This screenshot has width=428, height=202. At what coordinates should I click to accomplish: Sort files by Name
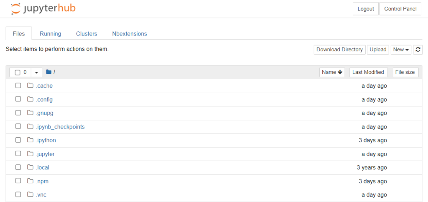pos(332,72)
